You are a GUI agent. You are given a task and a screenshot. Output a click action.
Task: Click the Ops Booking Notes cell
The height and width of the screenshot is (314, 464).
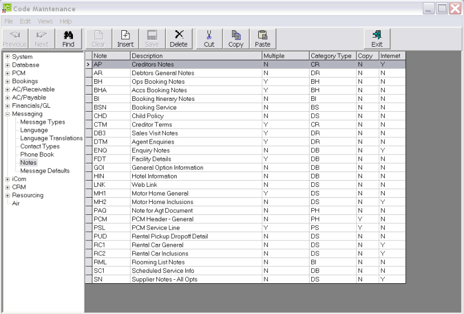pyautogui.click(x=196, y=81)
